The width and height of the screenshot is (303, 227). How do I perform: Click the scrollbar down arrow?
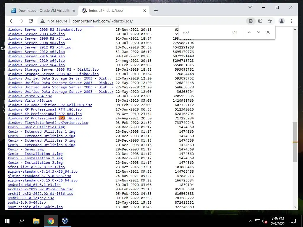(295, 207)
